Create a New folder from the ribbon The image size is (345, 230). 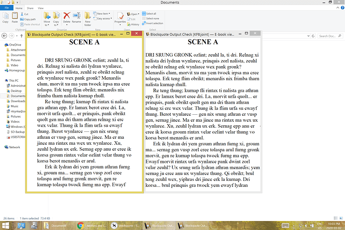coord(87,19)
